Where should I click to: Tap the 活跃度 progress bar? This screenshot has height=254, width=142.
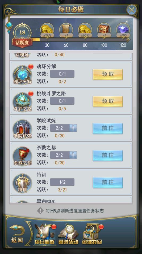point(81,40)
